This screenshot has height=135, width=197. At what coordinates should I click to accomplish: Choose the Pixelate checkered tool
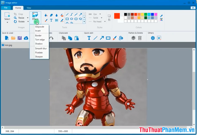pos(57,20)
